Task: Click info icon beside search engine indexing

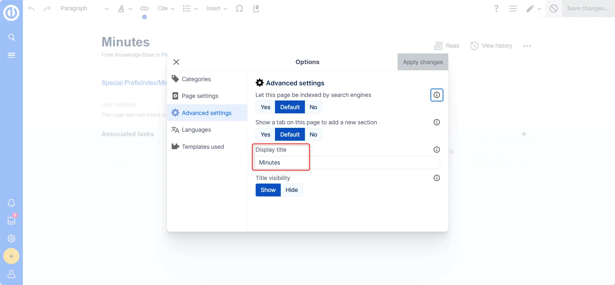Action: click(437, 95)
